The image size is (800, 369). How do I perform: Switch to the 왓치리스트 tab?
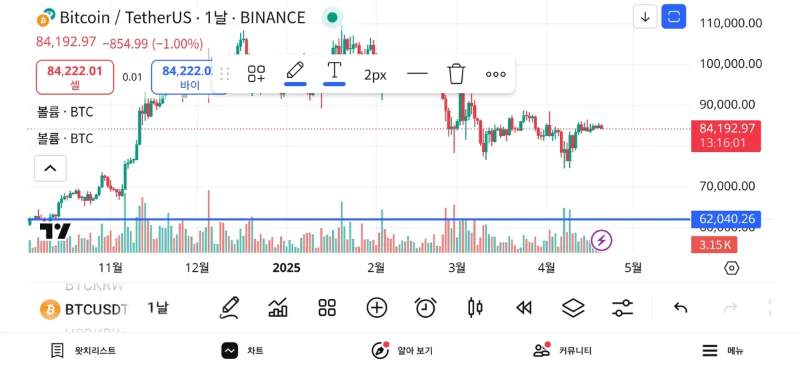(x=84, y=350)
